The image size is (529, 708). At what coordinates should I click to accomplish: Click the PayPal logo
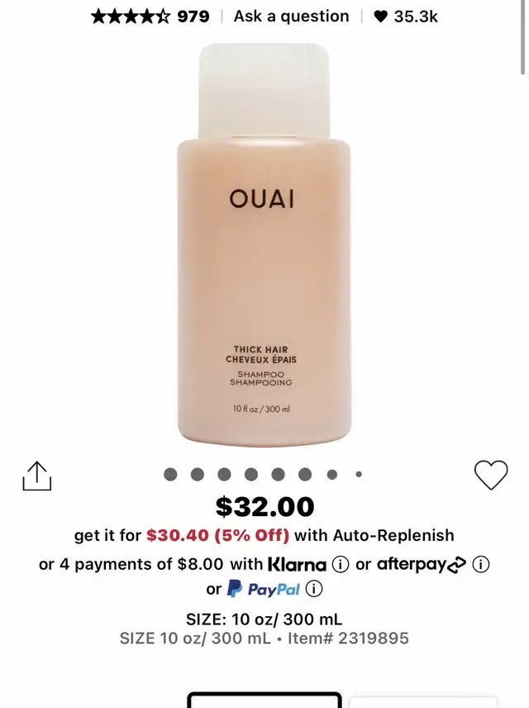point(264,589)
